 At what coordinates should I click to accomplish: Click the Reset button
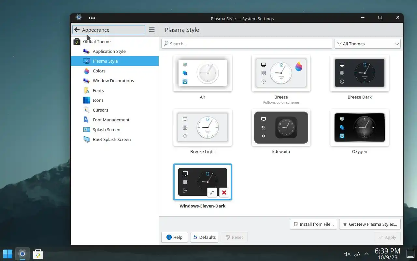tap(234, 237)
